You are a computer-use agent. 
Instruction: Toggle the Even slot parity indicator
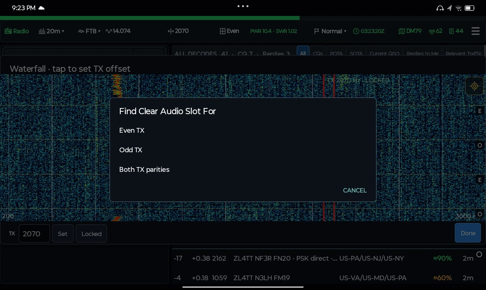(x=229, y=31)
